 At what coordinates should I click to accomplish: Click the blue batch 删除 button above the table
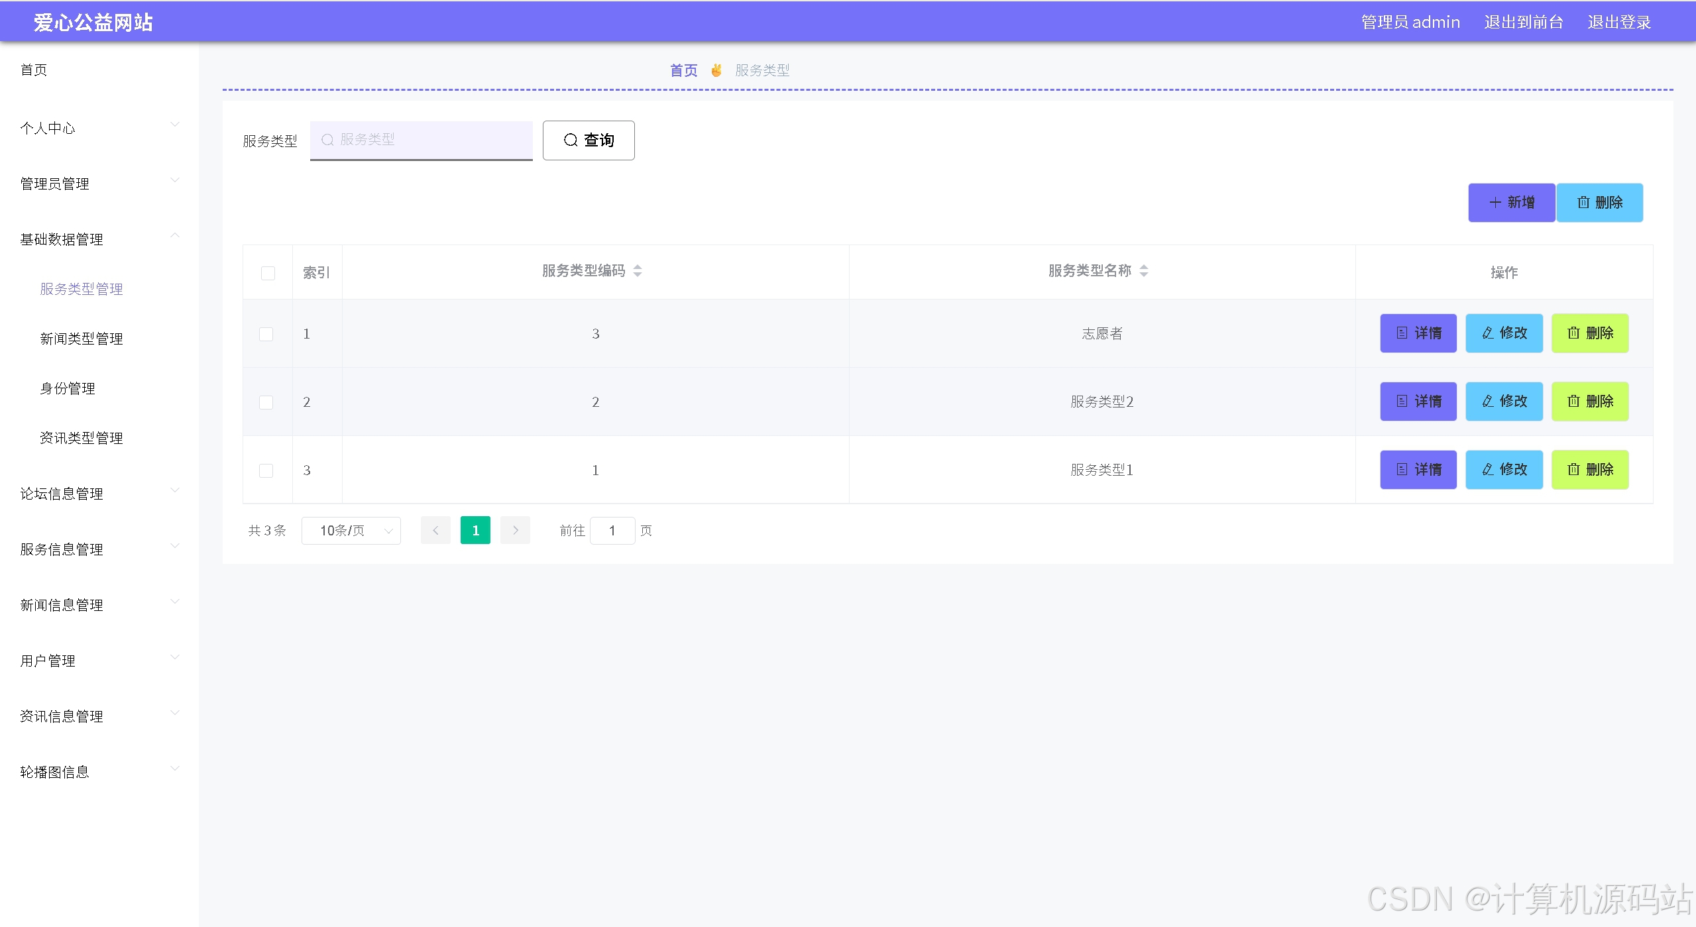1599,202
